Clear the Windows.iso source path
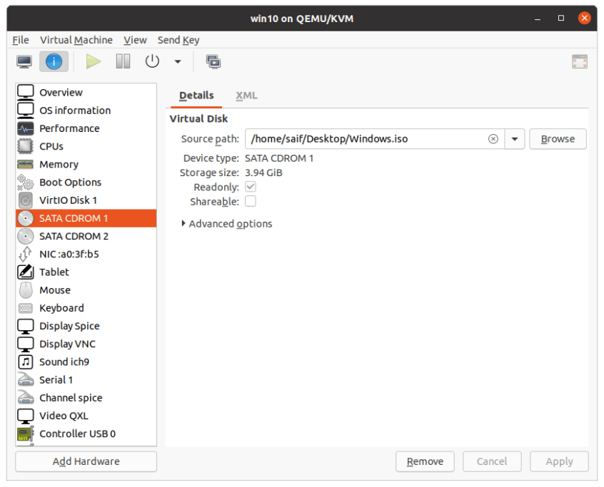 tap(493, 138)
